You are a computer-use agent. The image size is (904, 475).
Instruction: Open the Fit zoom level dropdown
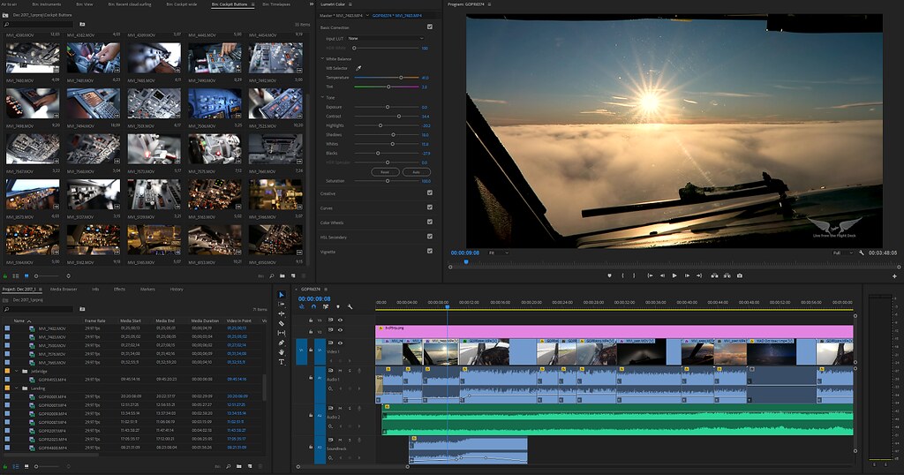click(x=499, y=253)
